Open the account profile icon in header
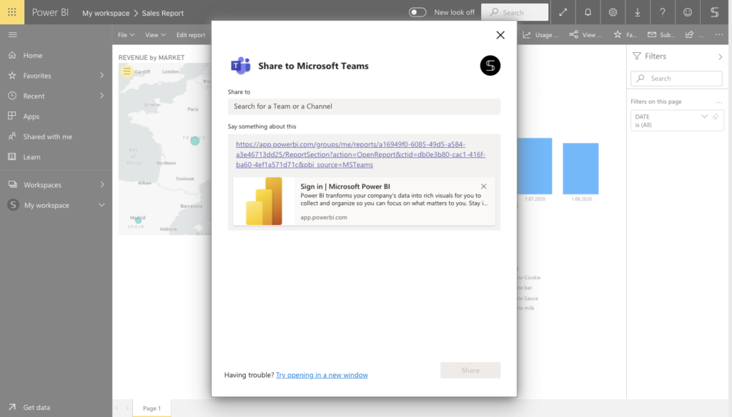Screen dimensions: 732x417 [714, 13]
